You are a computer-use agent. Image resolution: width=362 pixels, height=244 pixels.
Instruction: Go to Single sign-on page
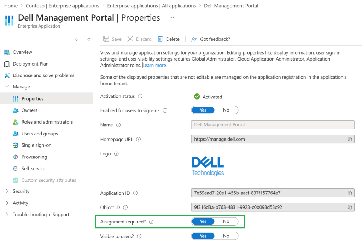(x=36, y=145)
